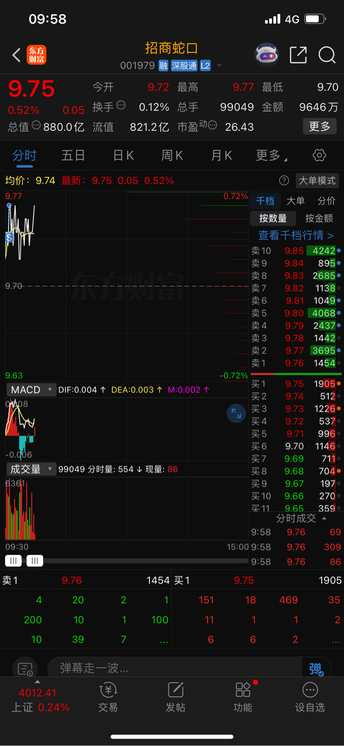Select 买6 row at 9.70
This screenshot has width=344, height=746.
(x=296, y=446)
